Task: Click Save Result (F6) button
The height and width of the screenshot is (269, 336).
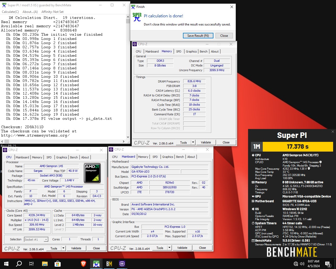Action: pos(198,36)
